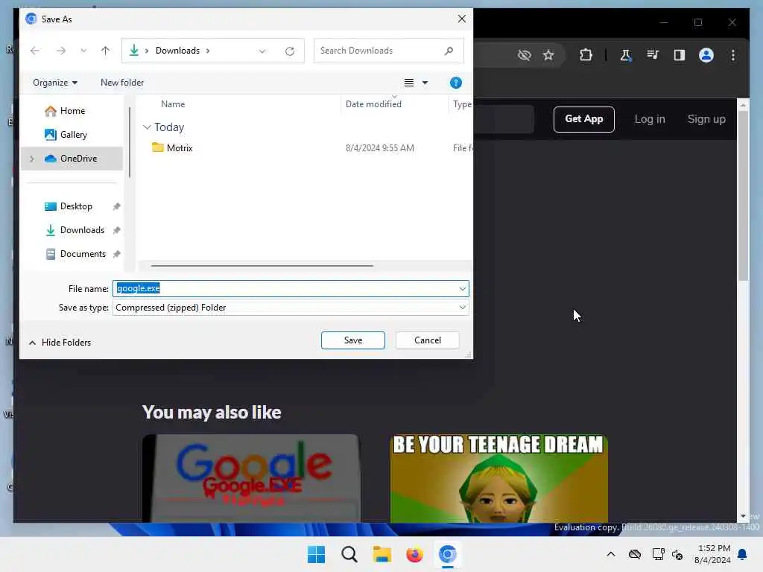The height and width of the screenshot is (572, 763).
Task: Collapse the Today group
Action: [147, 127]
